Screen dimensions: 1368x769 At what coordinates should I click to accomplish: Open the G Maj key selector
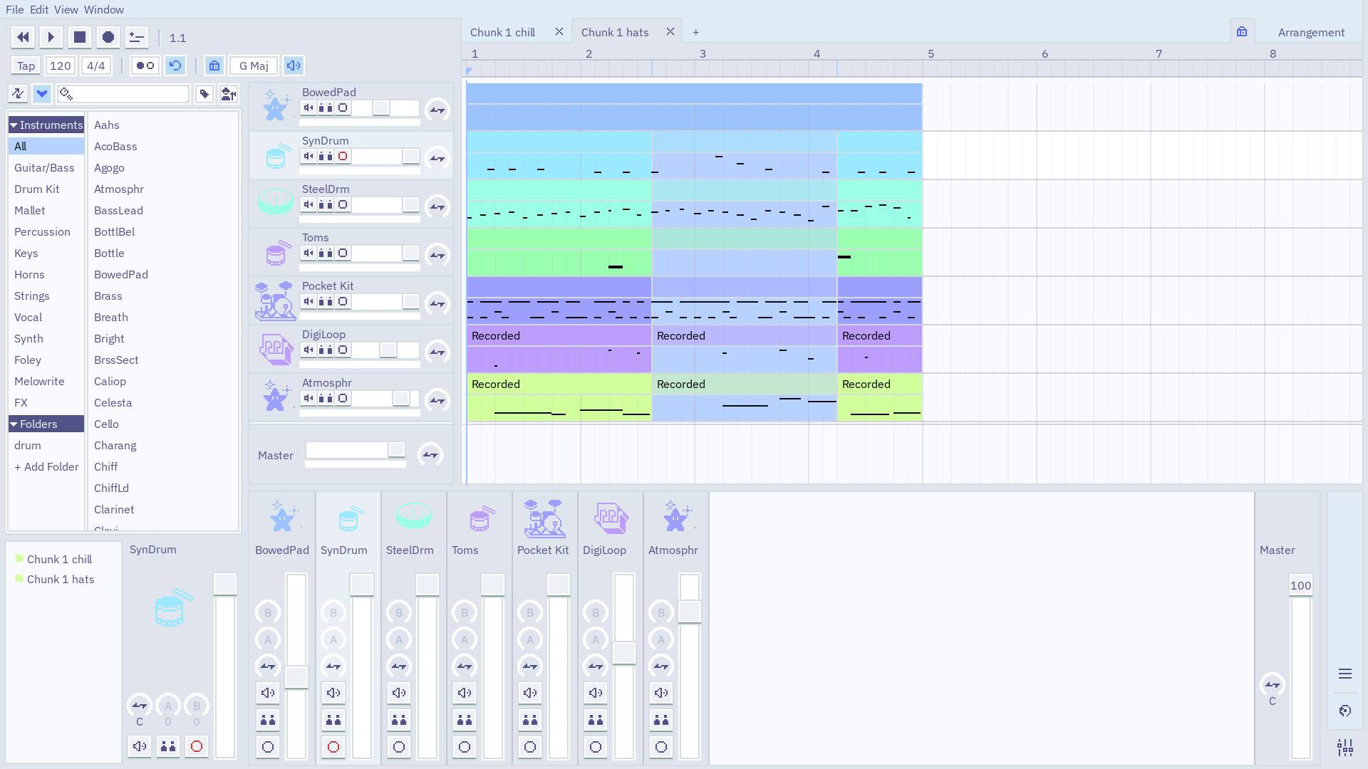click(x=254, y=66)
